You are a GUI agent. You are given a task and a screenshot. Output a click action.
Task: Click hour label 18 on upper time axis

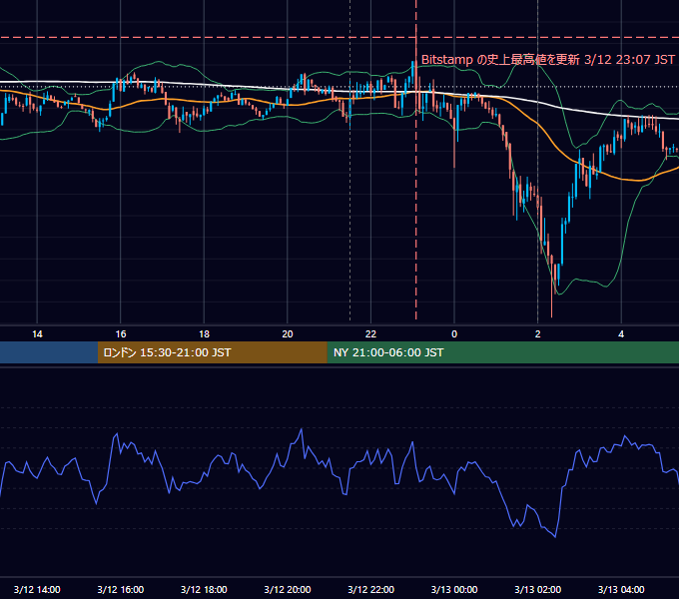click(x=204, y=334)
